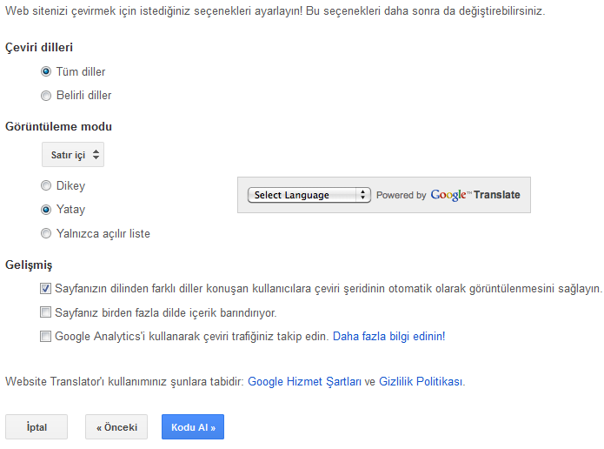The height and width of the screenshot is (449, 604).
Task: Uncheck automatic translation banner display checkbox
Action: [x=45, y=288]
